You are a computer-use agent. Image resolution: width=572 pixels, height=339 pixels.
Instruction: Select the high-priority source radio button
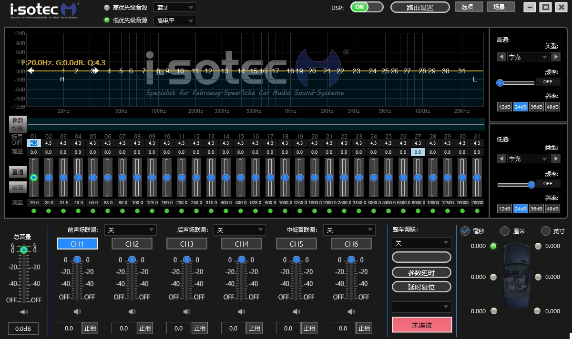click(107, 8)
